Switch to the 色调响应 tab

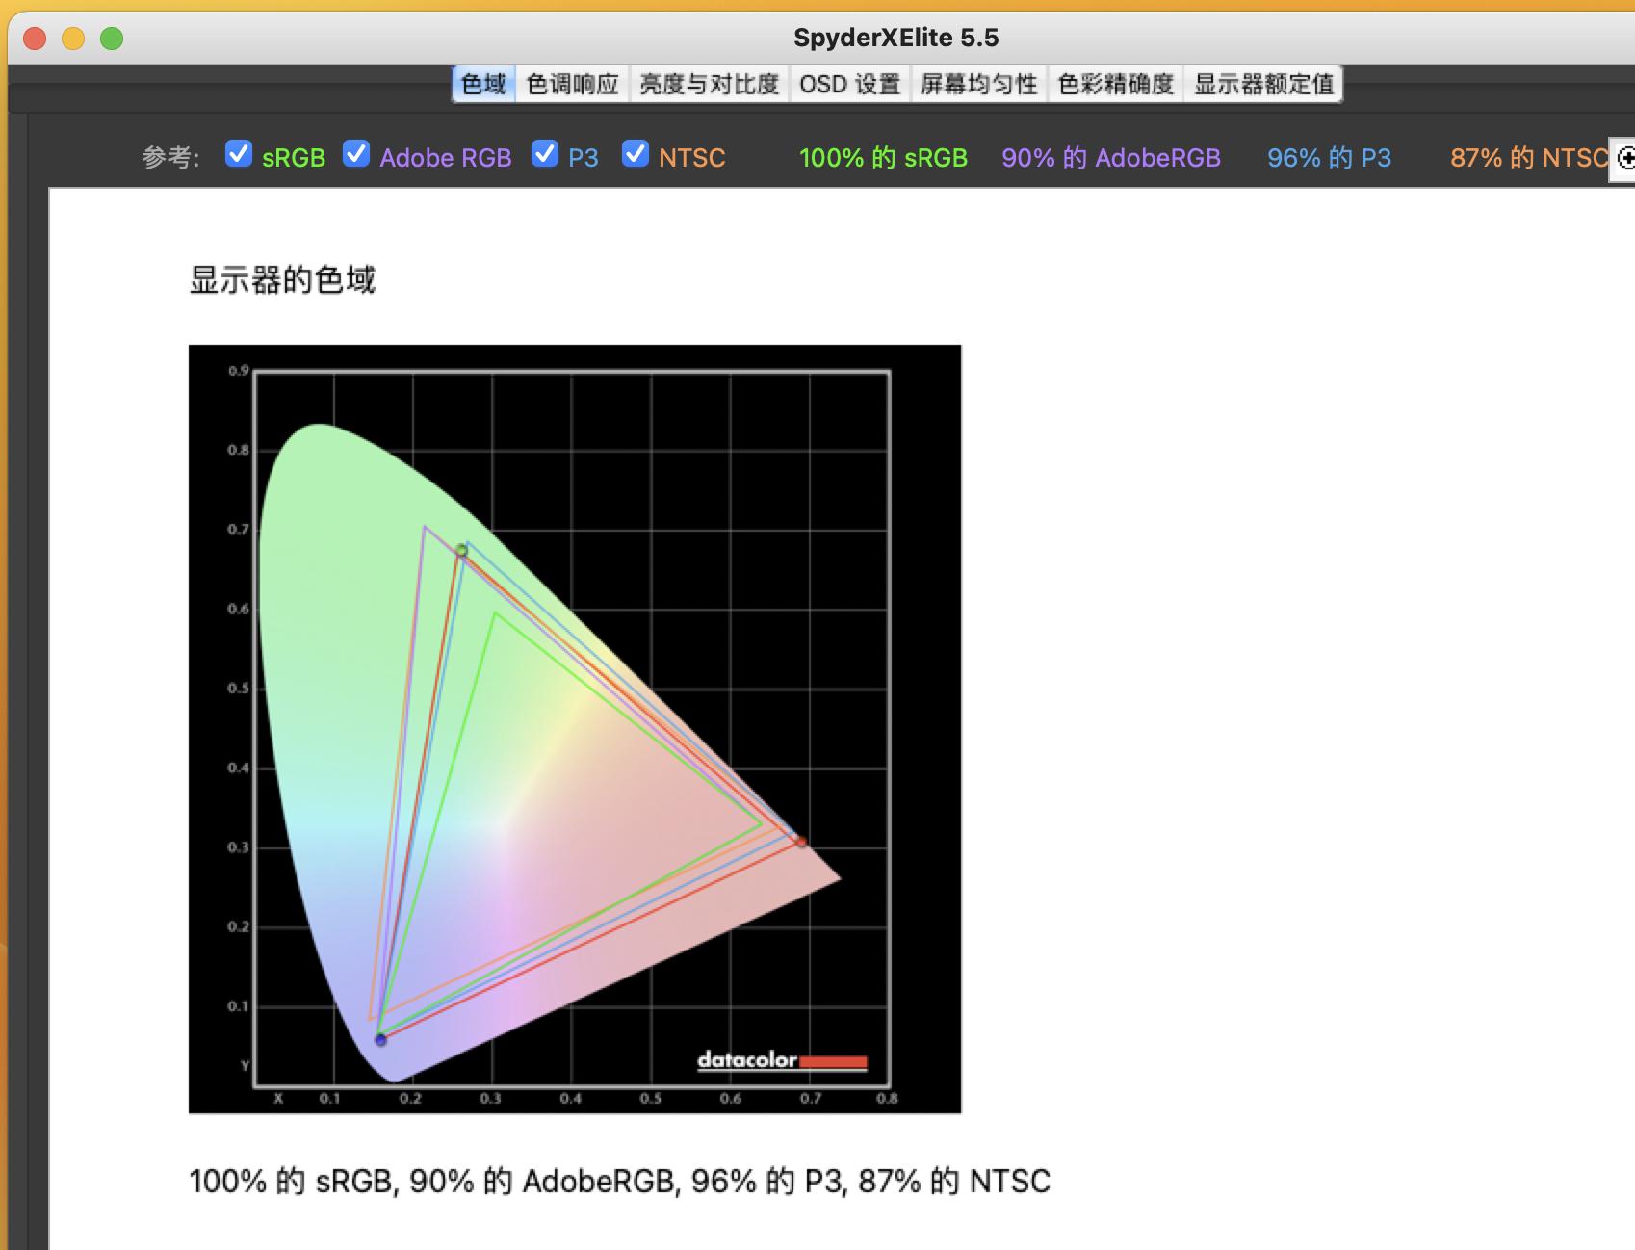[572, 84]
